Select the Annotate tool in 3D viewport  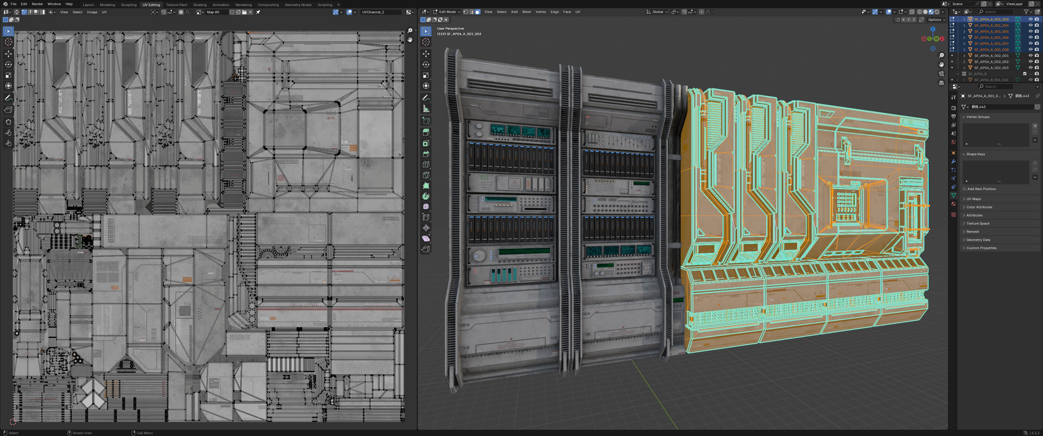point(426,98)
